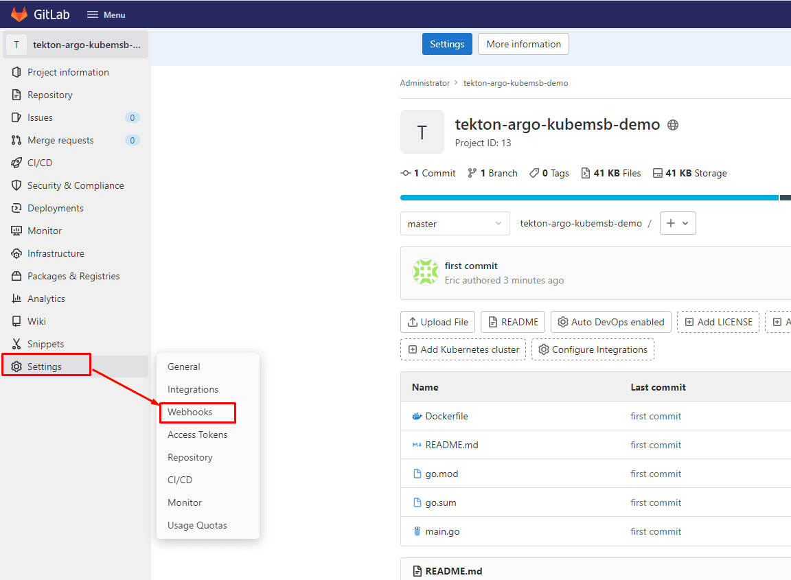Select Access Tokens in Settings submenu
The width and height of the screenshot is (791, 580).
[197, 434]
